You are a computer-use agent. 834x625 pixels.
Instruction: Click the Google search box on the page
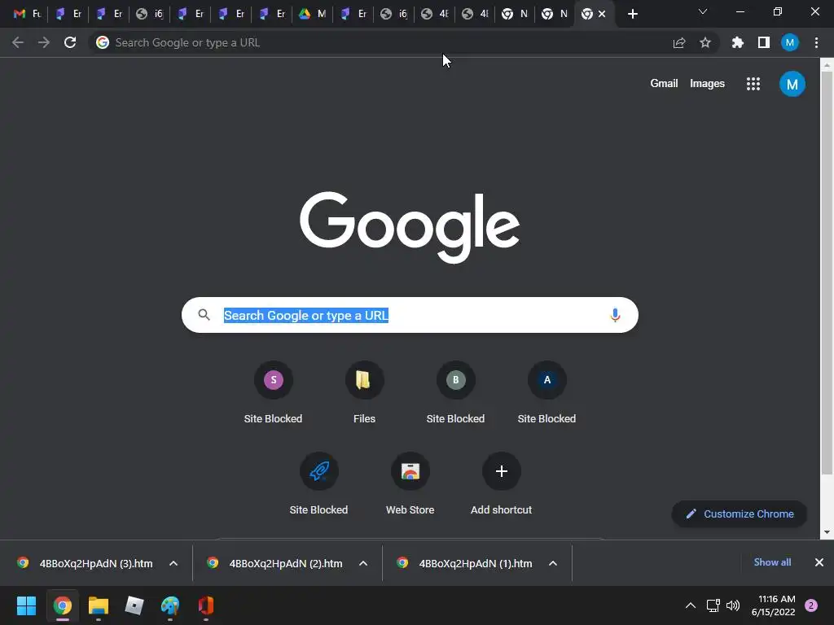pyautogui.click(x=410, y=315)
